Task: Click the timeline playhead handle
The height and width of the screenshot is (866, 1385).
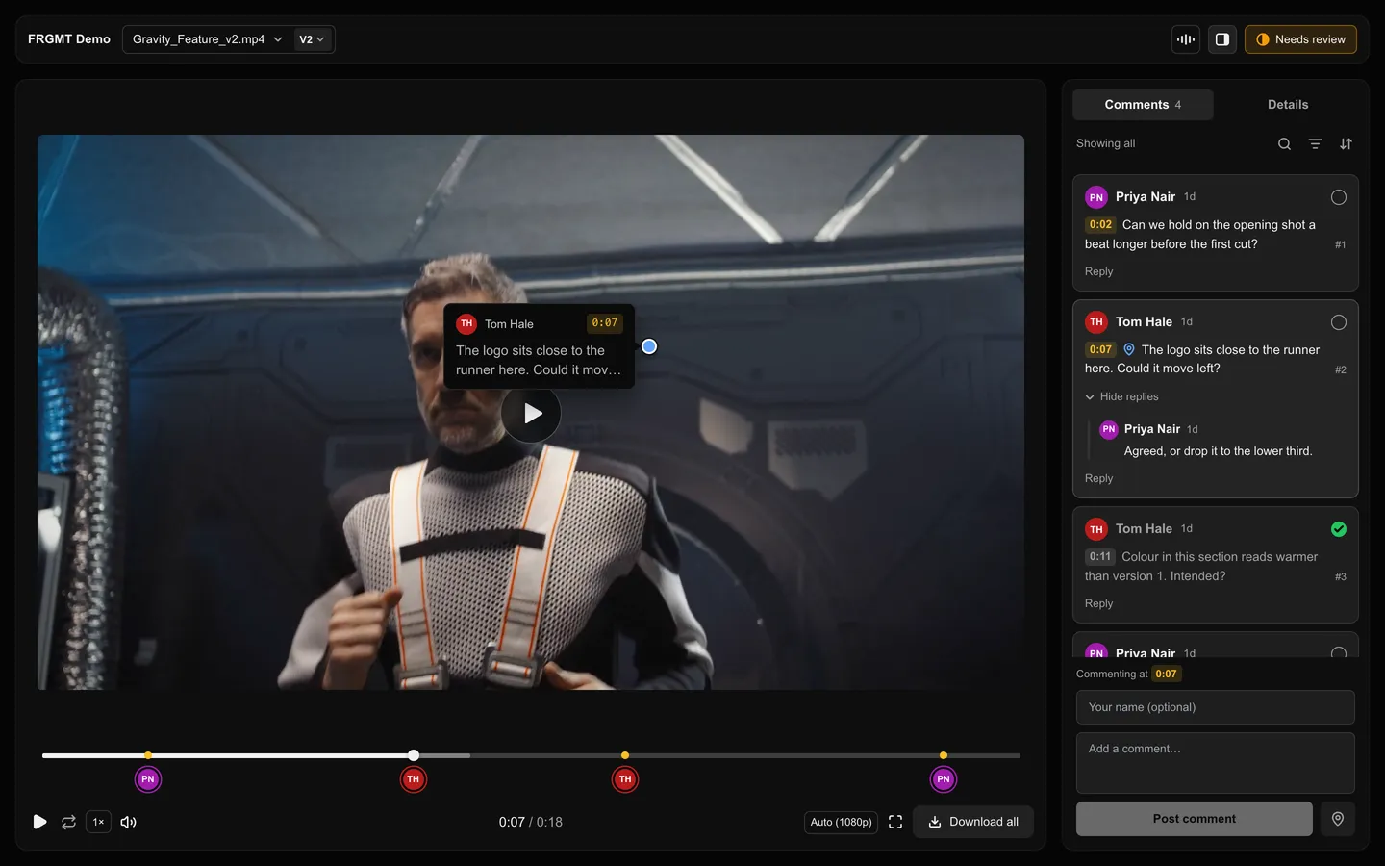Action: [414, 755]
